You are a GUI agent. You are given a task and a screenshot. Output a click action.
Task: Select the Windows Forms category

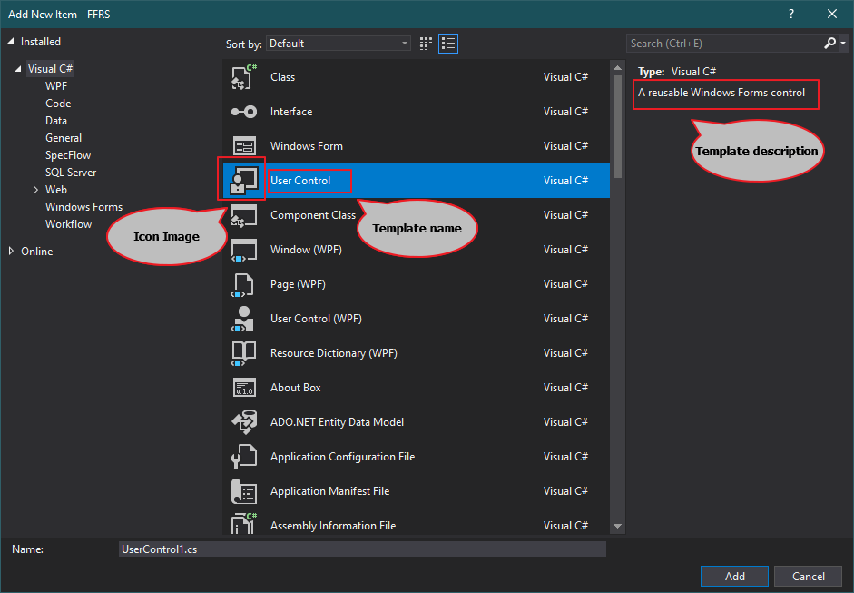pyautogui.click(x=83, y=206)
